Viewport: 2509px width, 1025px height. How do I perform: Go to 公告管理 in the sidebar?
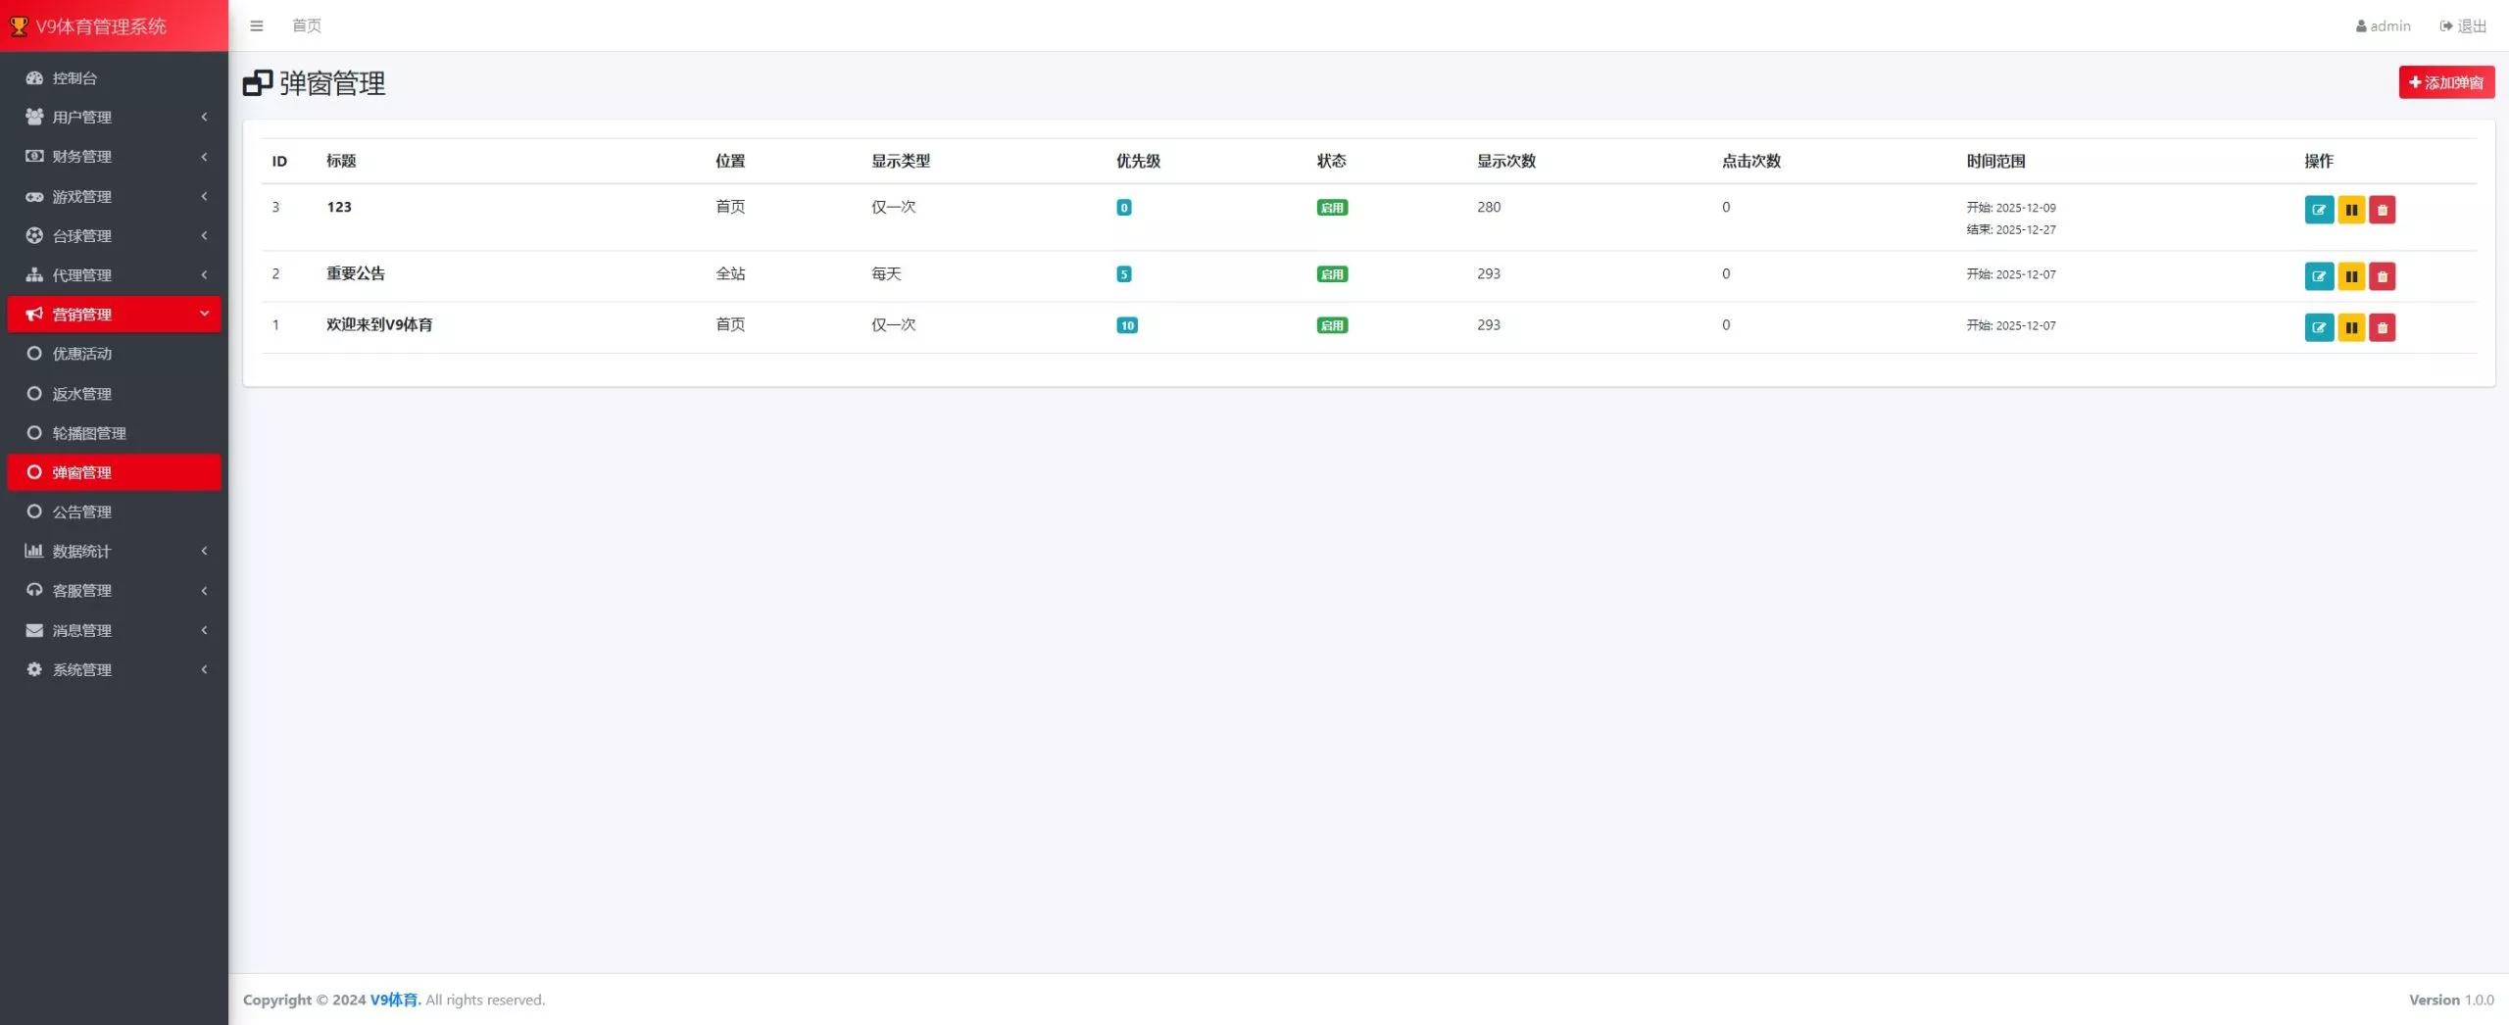(x=81, y=512)
